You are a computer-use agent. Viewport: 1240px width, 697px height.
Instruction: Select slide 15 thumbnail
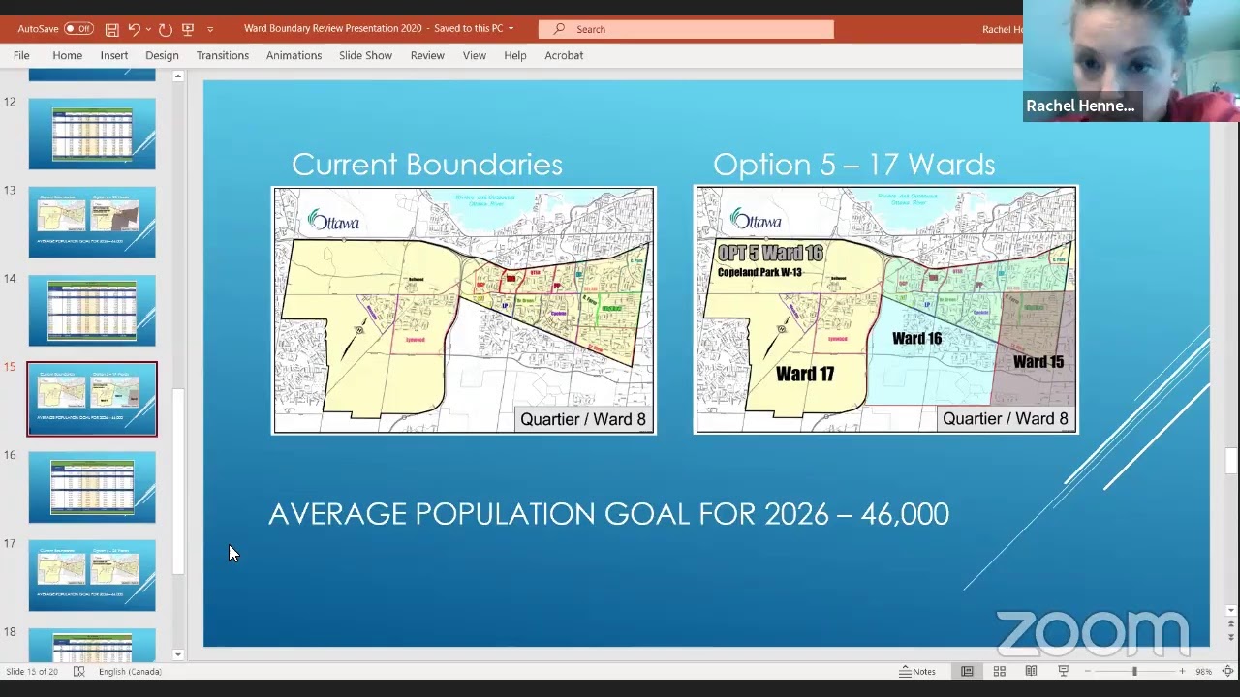[x=92, y=399]
